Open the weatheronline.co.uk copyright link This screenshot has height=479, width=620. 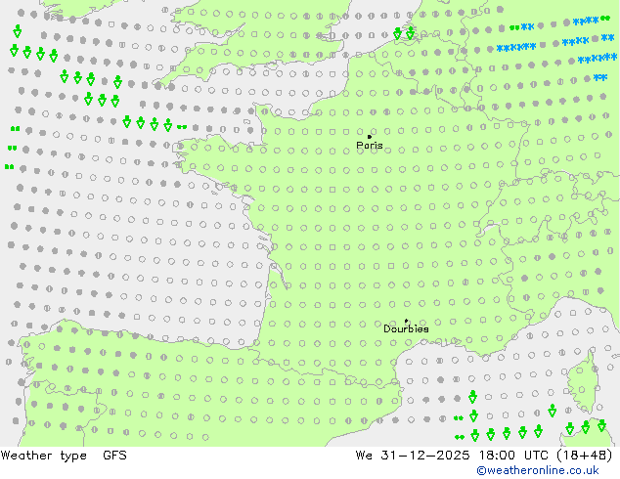(x=538, y=470)
